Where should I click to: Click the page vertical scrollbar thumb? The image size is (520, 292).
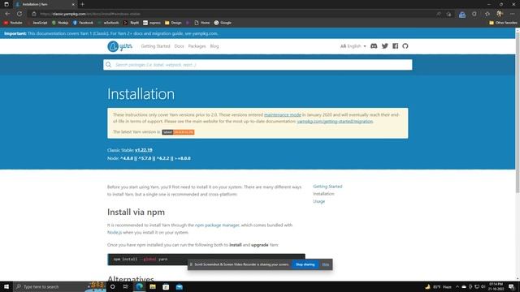point(518,113)
